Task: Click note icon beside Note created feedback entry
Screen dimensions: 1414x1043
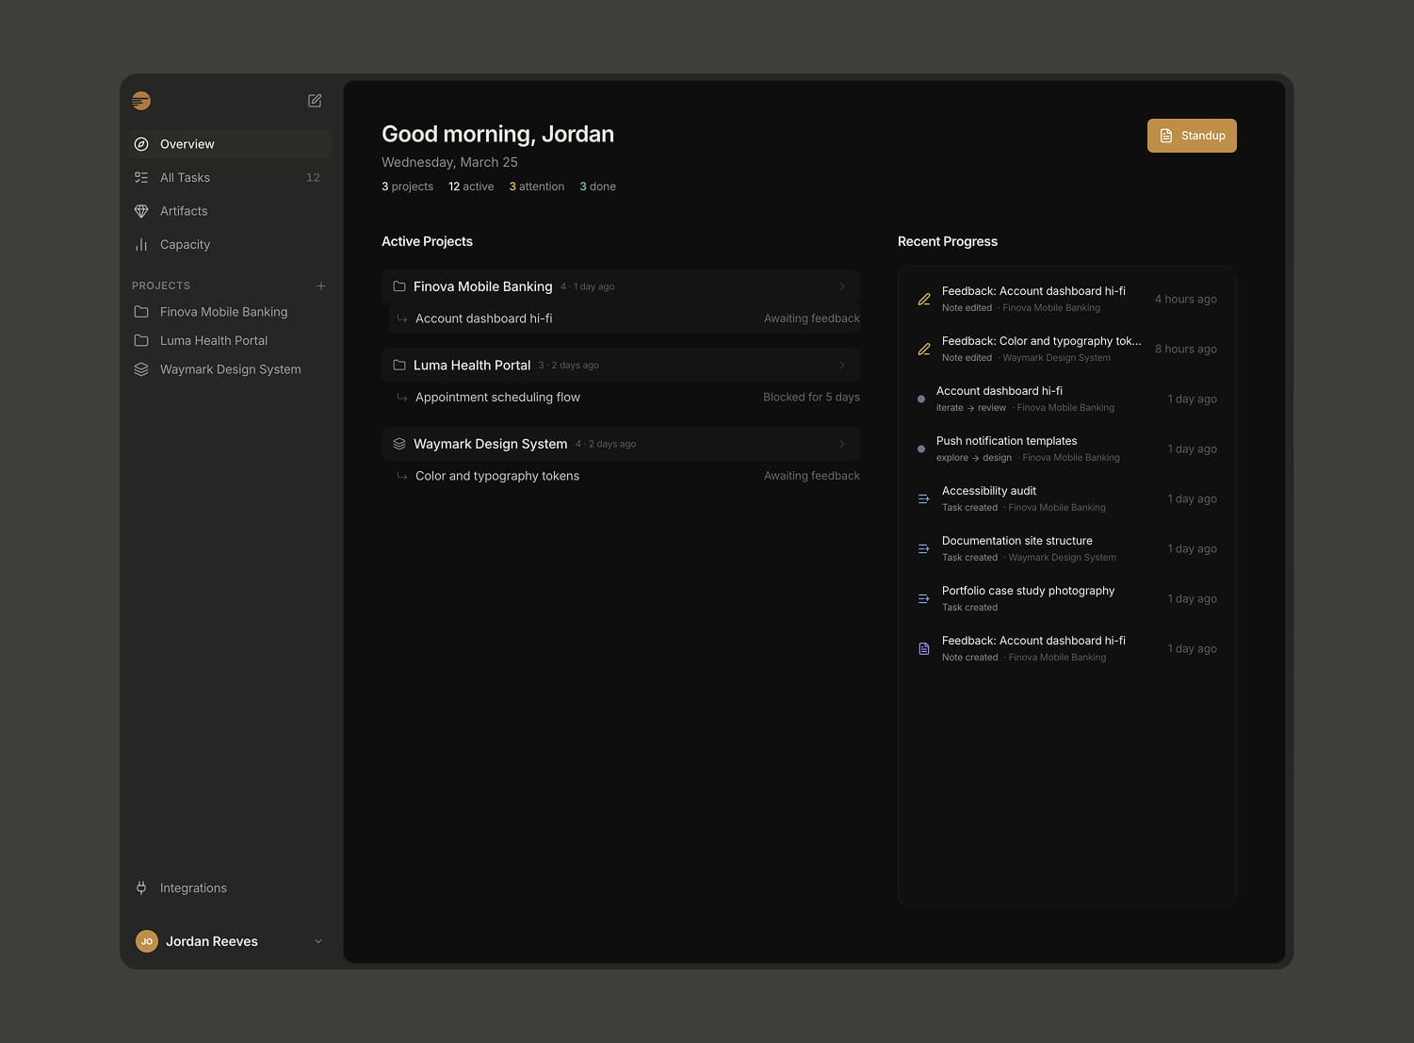Action: 924,648
